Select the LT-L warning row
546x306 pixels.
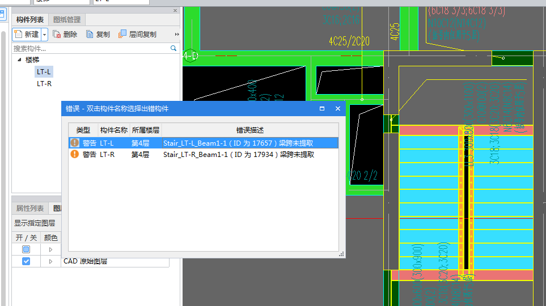coord(204,143)
